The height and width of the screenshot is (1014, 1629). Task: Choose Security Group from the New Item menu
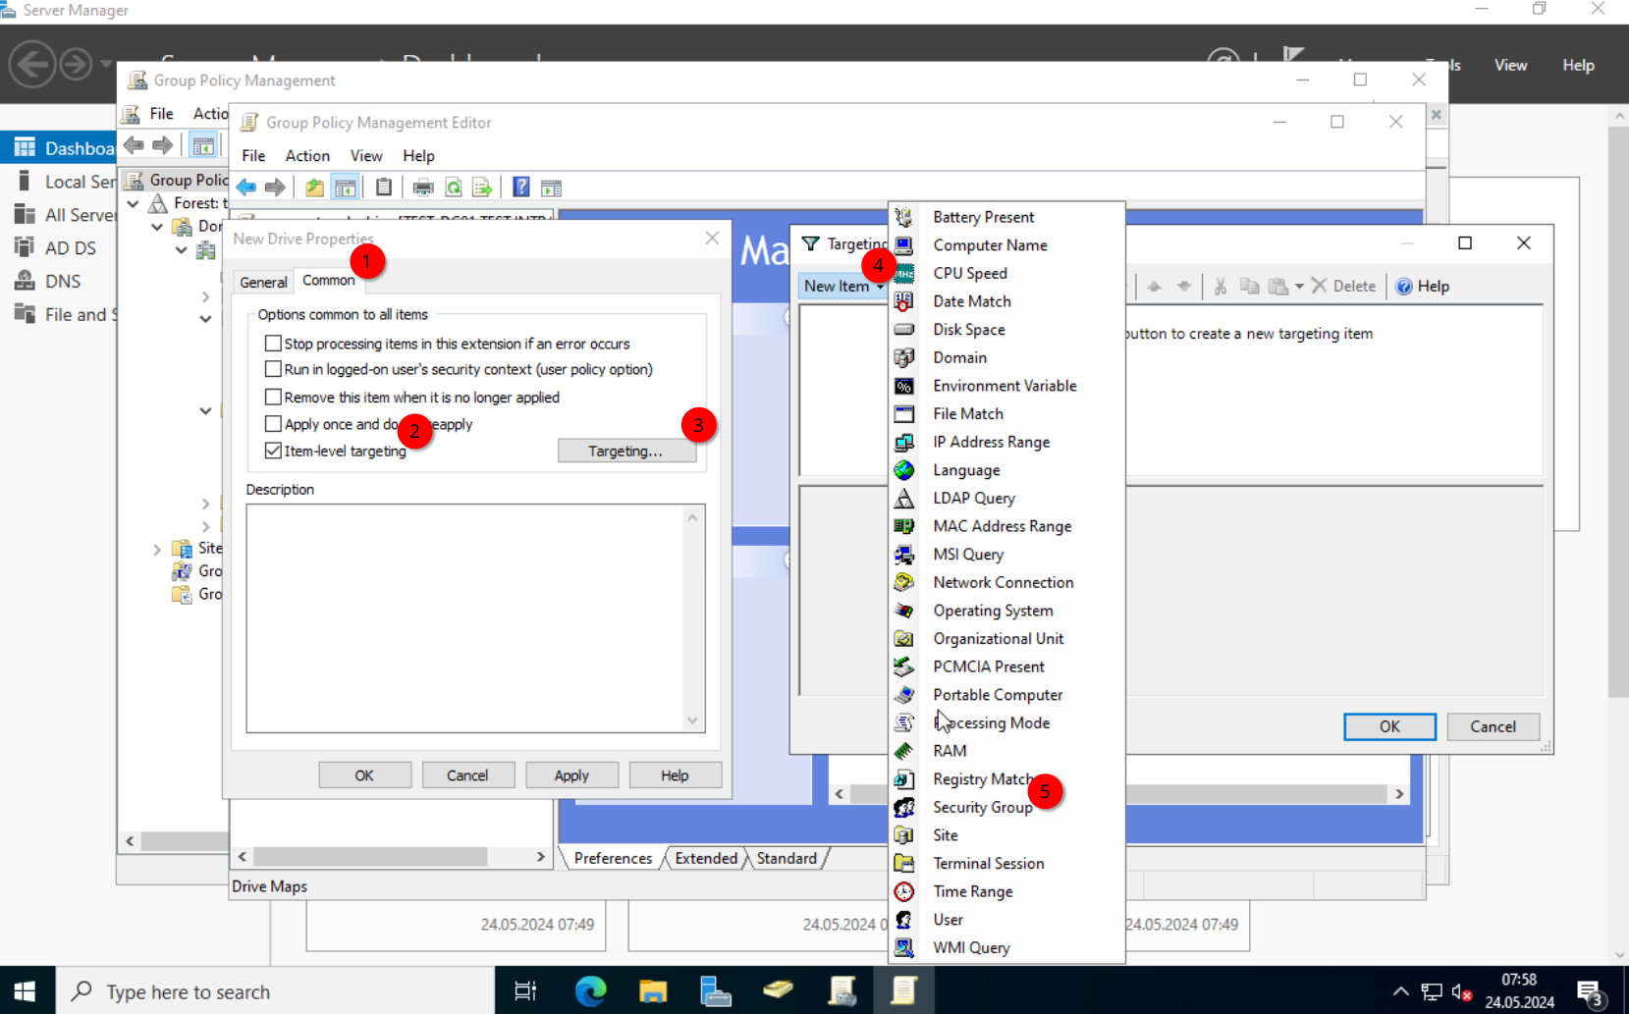tap(1006, 807)
